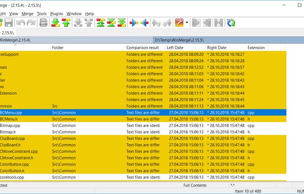Click the grayed Auto Merge icon
The width and height of the screenshot is (304, 194).
pos(218,23)
